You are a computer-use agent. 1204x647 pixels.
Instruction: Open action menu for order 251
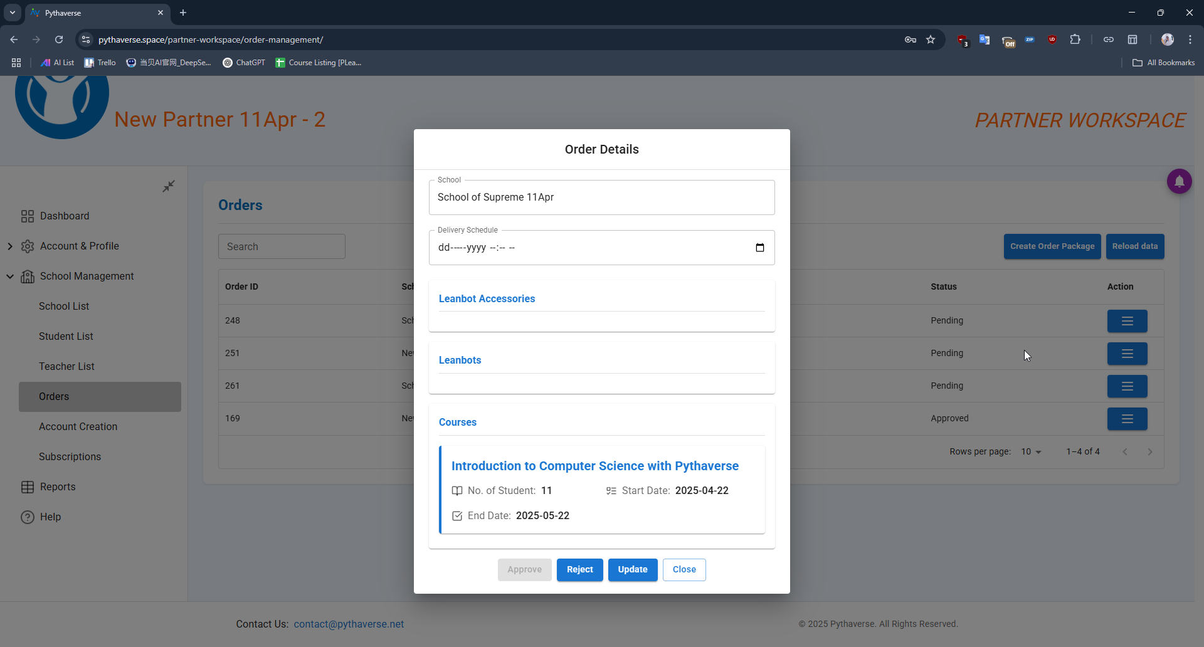(1127, 354)
